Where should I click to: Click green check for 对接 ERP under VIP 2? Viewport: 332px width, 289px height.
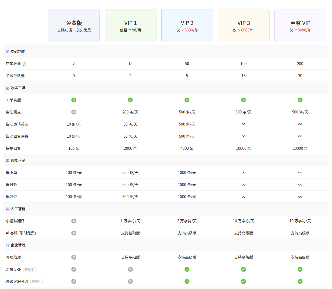187,269
